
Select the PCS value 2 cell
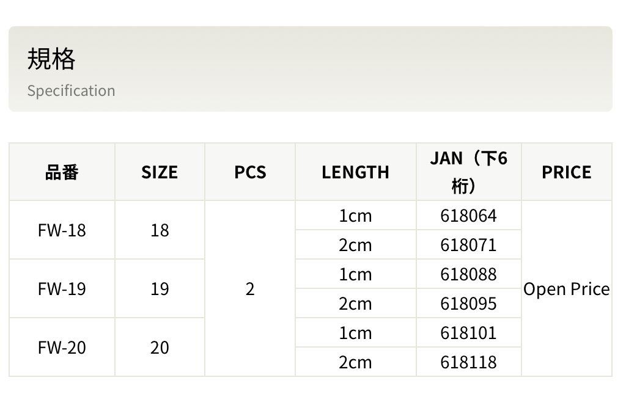[250, 289]
